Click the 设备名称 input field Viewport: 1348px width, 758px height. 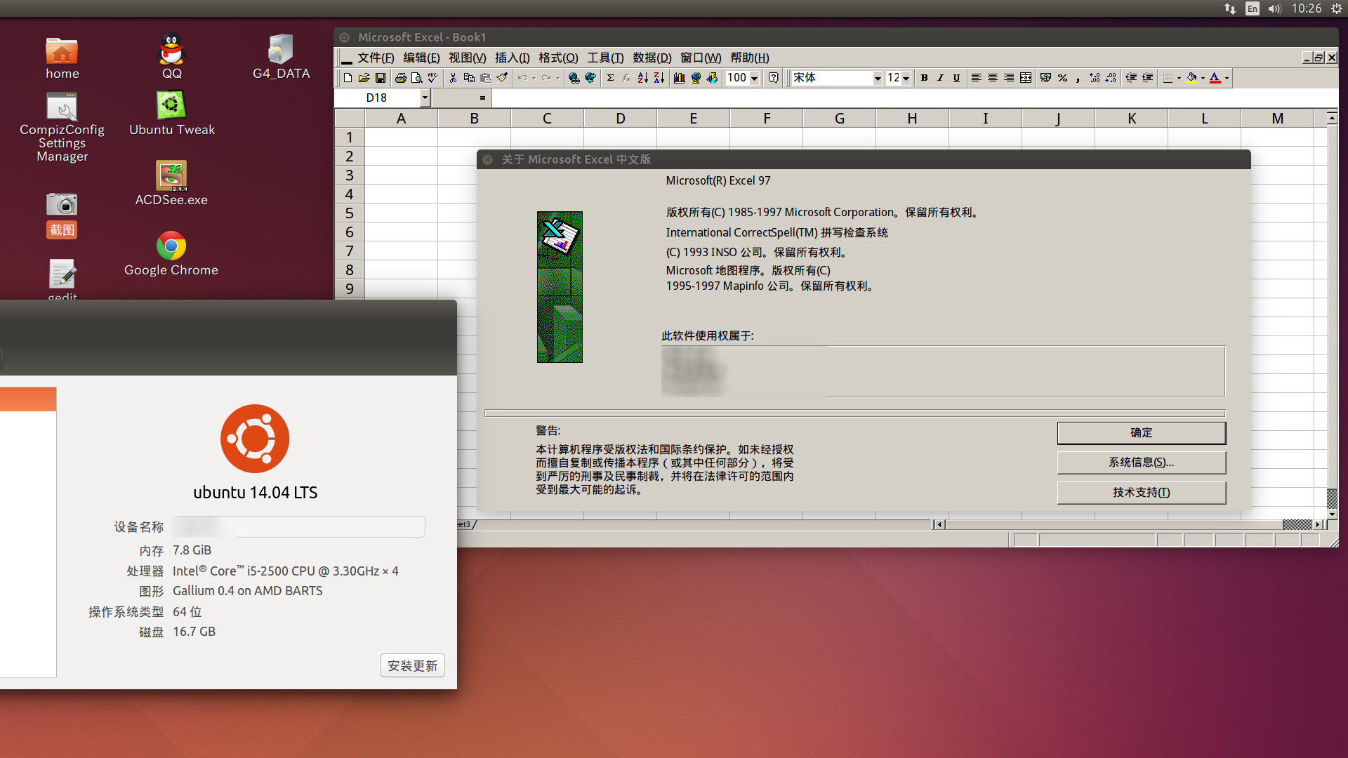click(298, 526)
